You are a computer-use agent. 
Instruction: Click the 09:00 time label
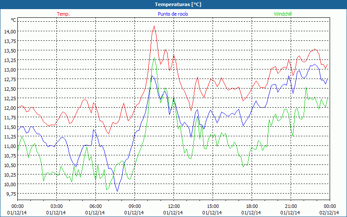tap(134, 206)
